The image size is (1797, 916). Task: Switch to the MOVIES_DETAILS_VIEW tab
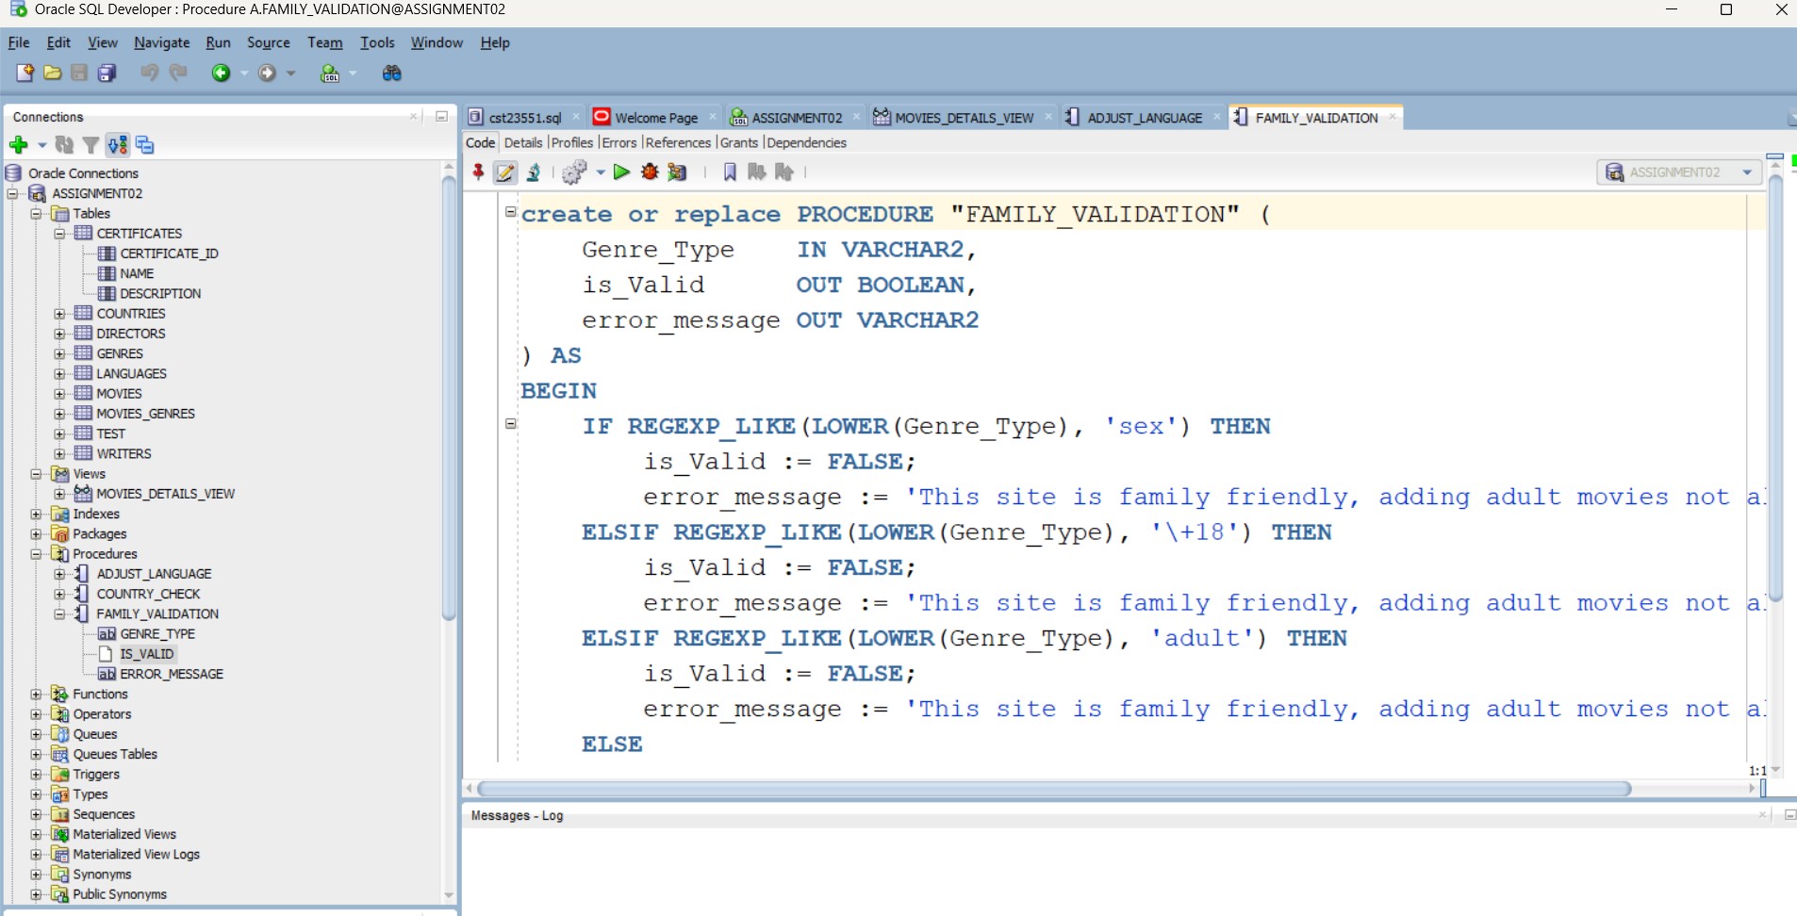tap(962, 117)
